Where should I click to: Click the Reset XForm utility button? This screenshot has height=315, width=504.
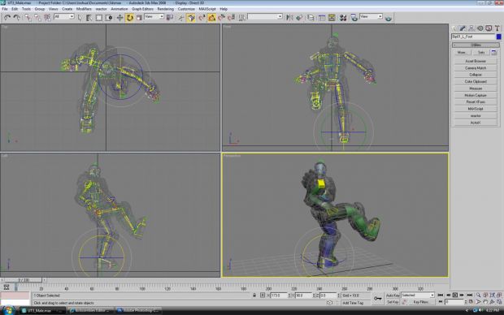pos(476,102)
